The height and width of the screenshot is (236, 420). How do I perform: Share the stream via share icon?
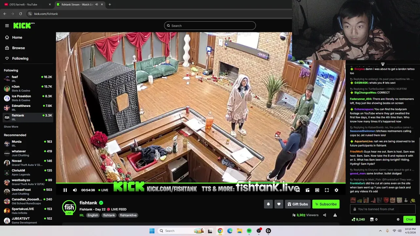click(325, 215)
